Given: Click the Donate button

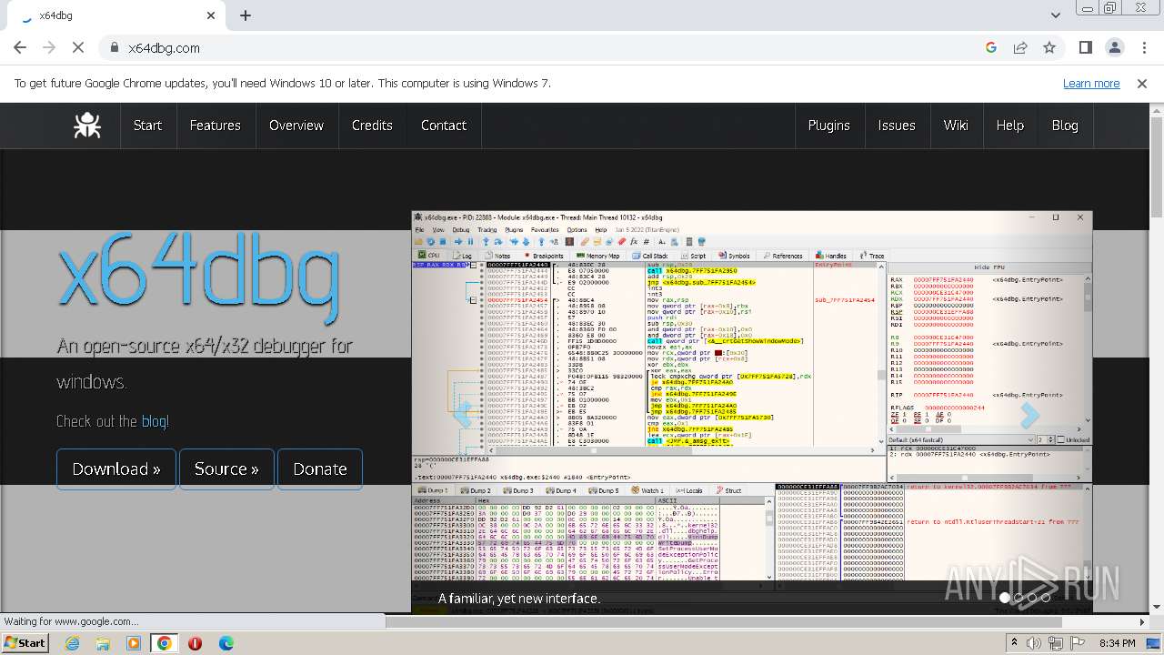Looking at the screenshot, I should (320, 469).
